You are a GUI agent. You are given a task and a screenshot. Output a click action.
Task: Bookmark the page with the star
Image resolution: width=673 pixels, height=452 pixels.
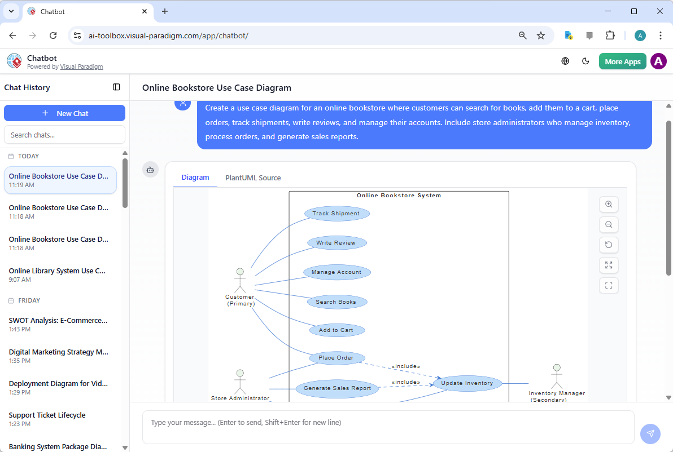541,35
